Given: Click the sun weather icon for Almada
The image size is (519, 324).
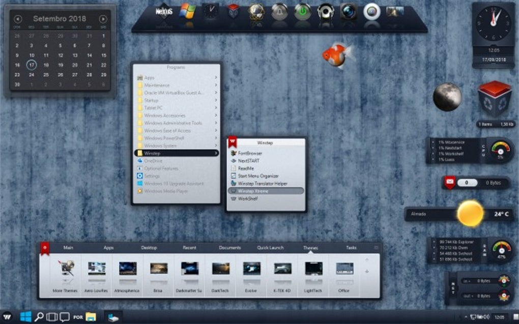Looking at the screenshot, I should click(470, 214).
